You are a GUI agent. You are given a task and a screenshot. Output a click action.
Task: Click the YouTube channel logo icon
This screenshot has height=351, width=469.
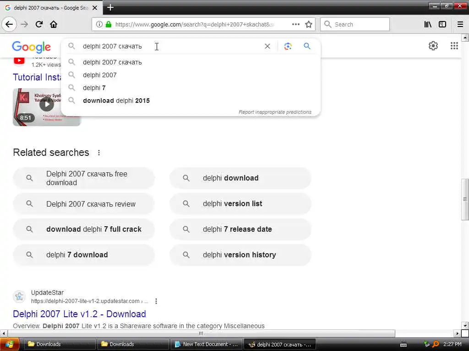(x=19, y=61)
